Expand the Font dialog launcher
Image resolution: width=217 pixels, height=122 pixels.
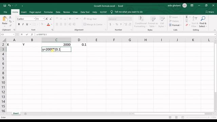[x=52, y=30]
